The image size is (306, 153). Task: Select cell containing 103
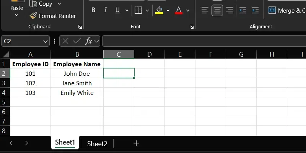31,93
